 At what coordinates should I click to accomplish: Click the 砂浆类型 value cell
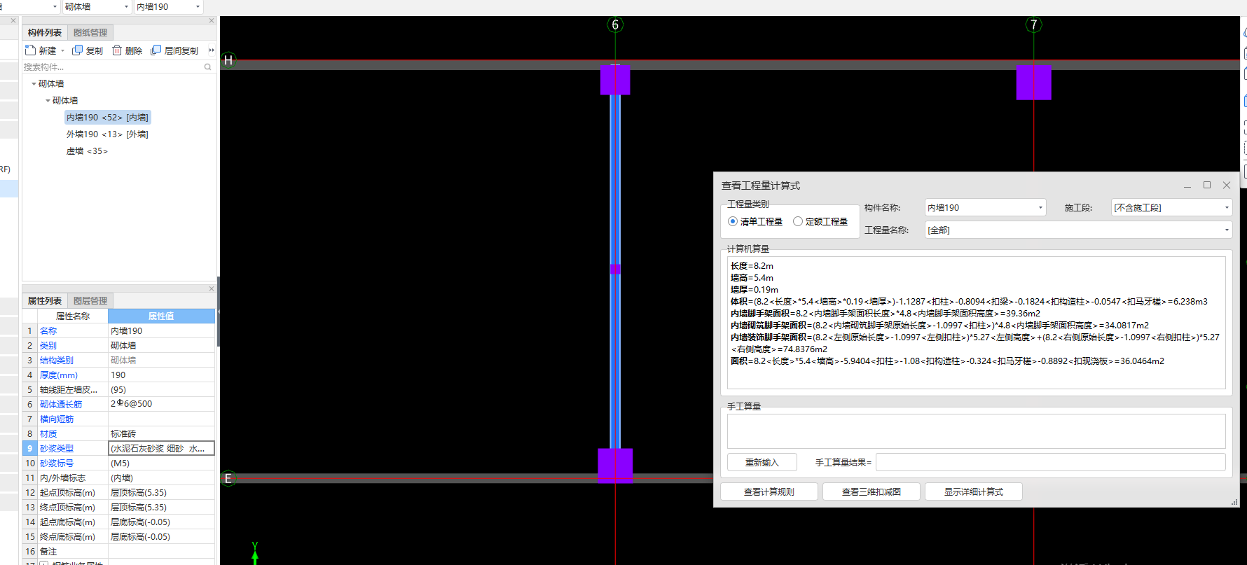(x=161, y=448)
